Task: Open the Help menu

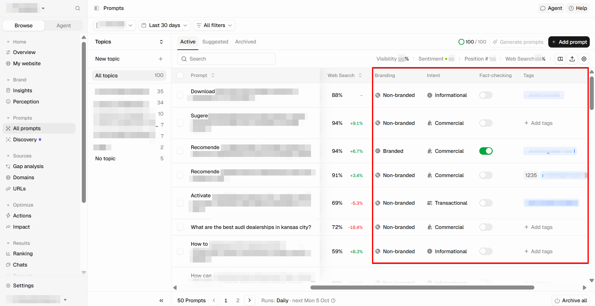Action: pos(578,8)
